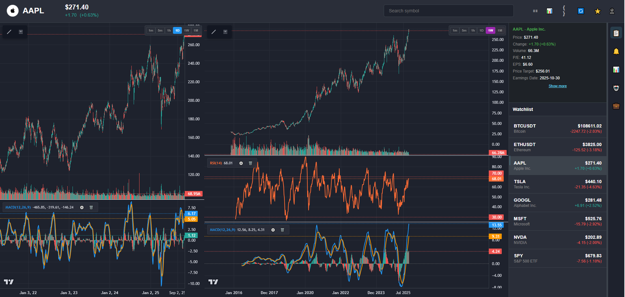Viewport: 625px width, 297px height.
Task: Open indicators list menu on left chart
Action: click(21, 32)
